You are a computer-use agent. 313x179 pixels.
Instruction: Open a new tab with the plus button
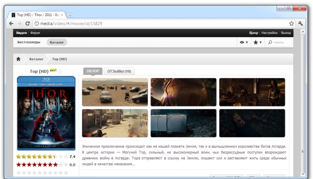coord(70,15)
